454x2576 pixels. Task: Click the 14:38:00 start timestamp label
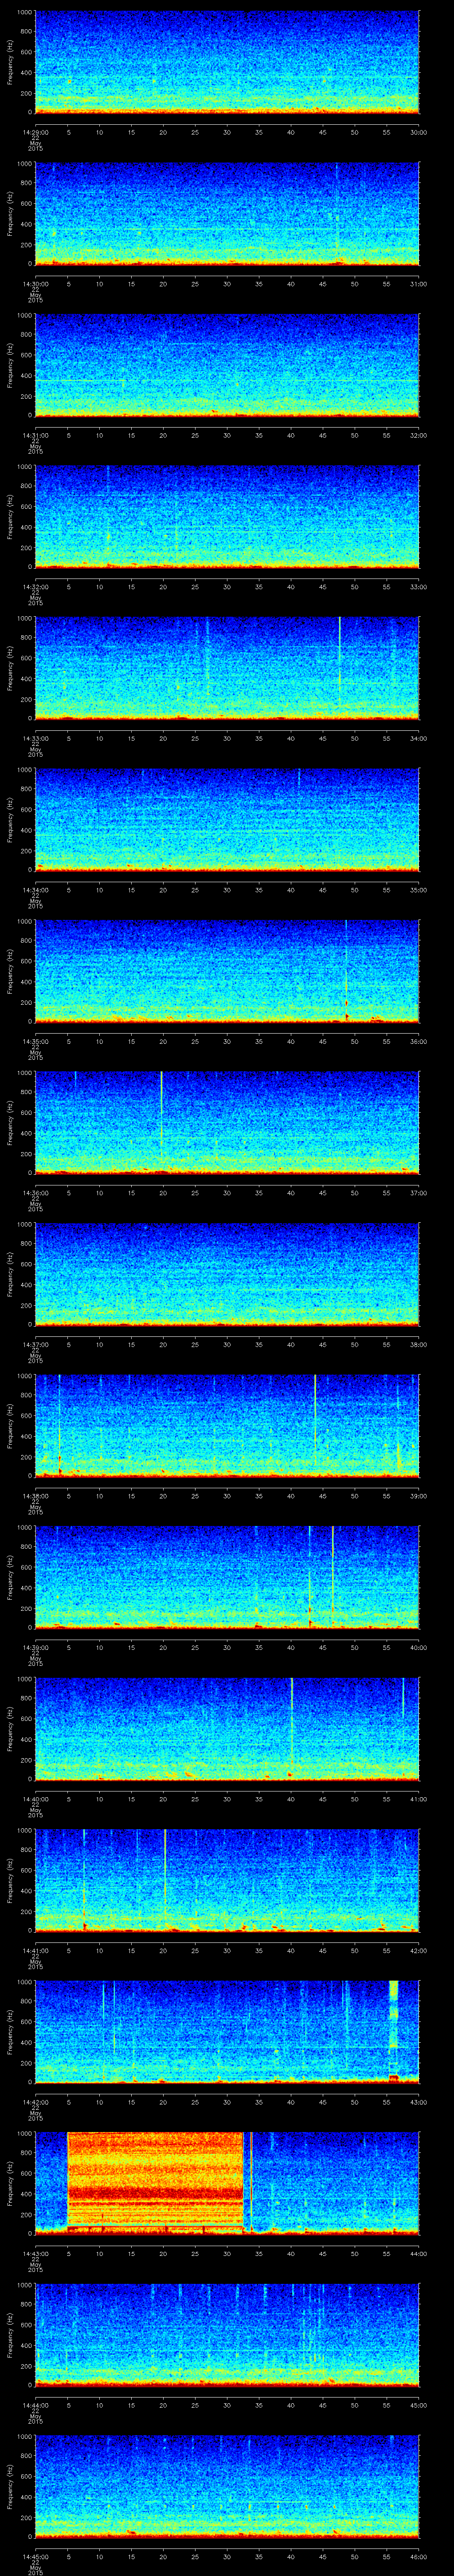point(35,1496)
